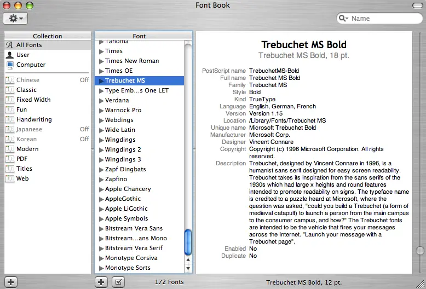Click Off status beside Chinese
The width and height of the screenshot is (426, 289).
tap(84, 80)
